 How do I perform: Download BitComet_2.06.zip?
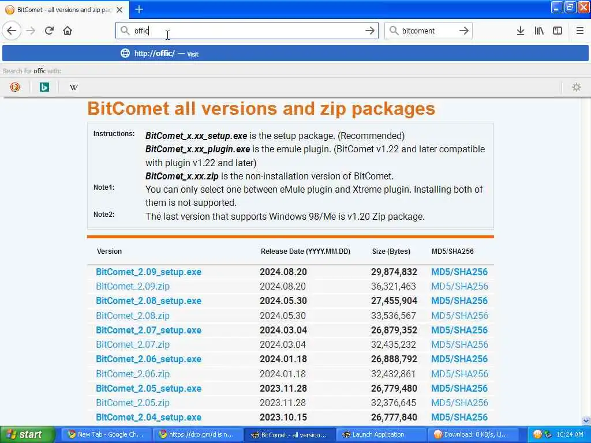(x=133, y=374)
